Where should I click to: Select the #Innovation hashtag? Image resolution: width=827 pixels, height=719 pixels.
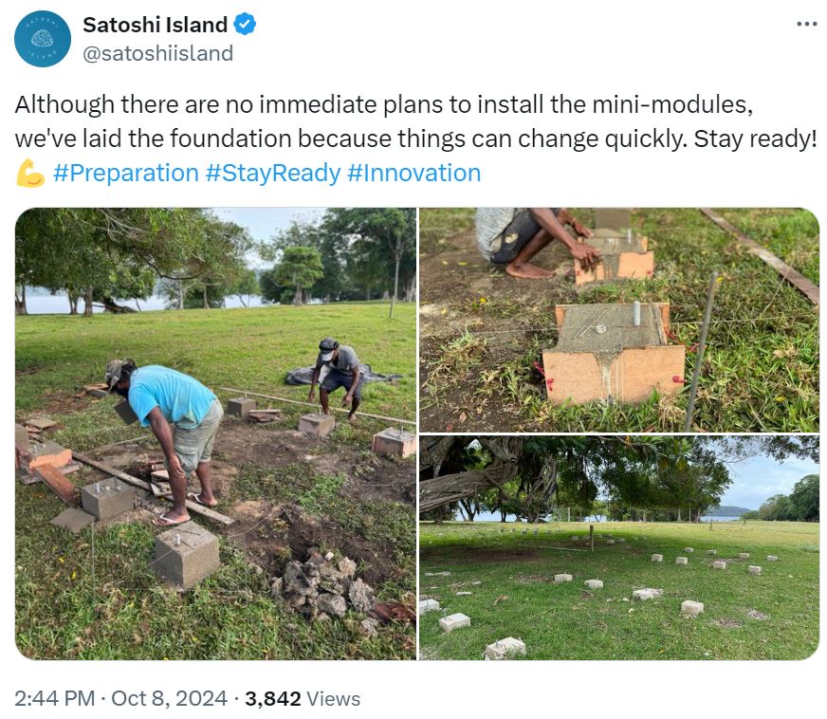point(414,173)
